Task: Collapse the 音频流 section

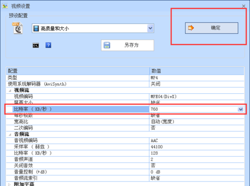Action: tap(10, 134)
